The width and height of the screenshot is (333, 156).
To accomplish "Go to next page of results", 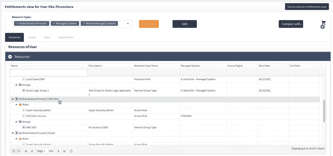I will coord(58,151).
